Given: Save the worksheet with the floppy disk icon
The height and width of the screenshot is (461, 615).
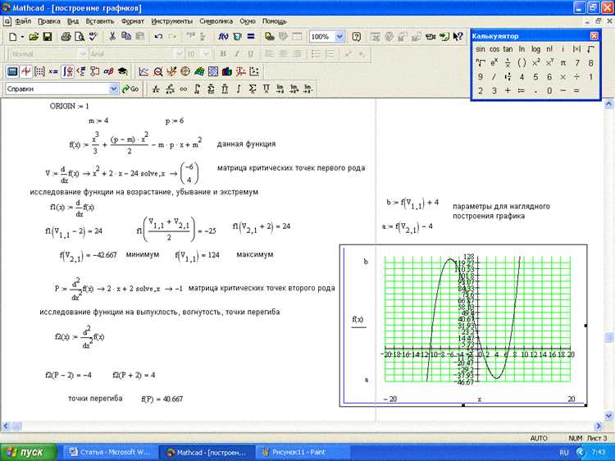Looking at the screenshot, I should pos(48,37).
